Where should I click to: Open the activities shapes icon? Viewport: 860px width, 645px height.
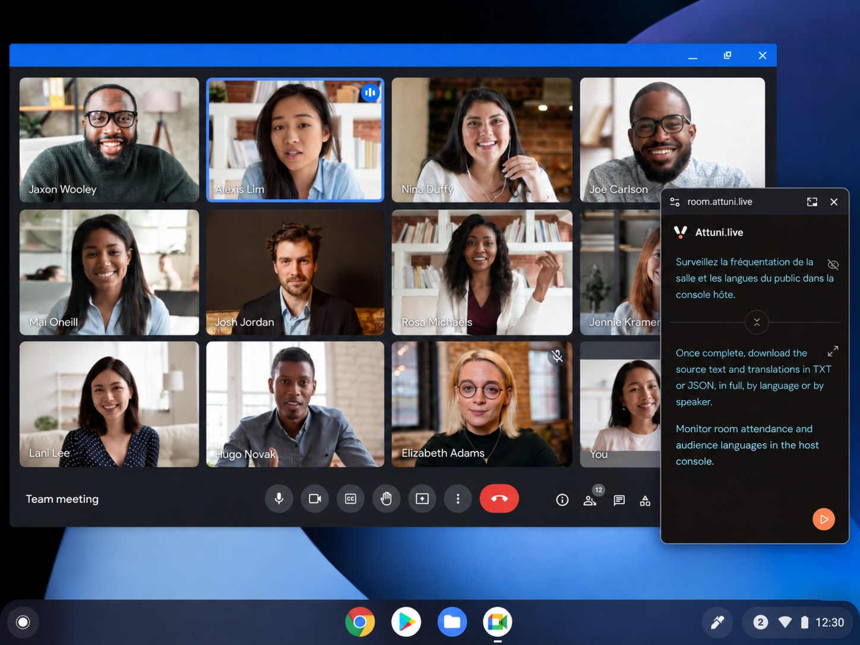(645, 501)
